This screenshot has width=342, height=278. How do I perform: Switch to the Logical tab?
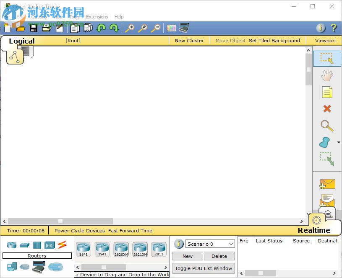(x=21, y=41)
